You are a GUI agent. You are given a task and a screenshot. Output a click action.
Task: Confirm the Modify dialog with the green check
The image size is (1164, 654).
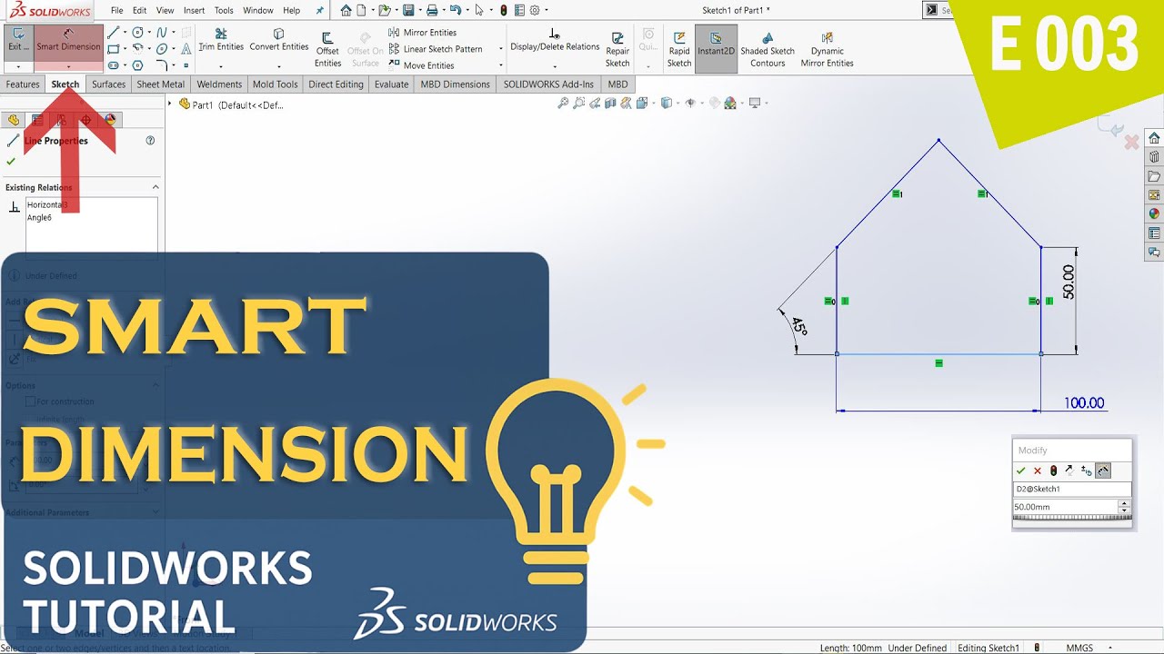click(x=1021, y=471)
